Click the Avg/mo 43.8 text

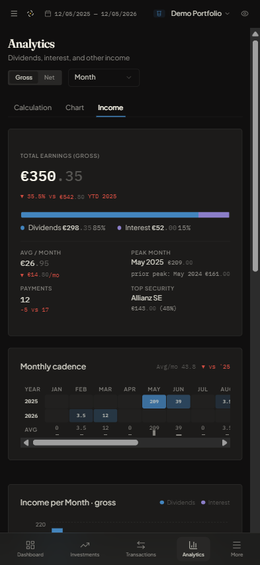click(x=176, y=367)
